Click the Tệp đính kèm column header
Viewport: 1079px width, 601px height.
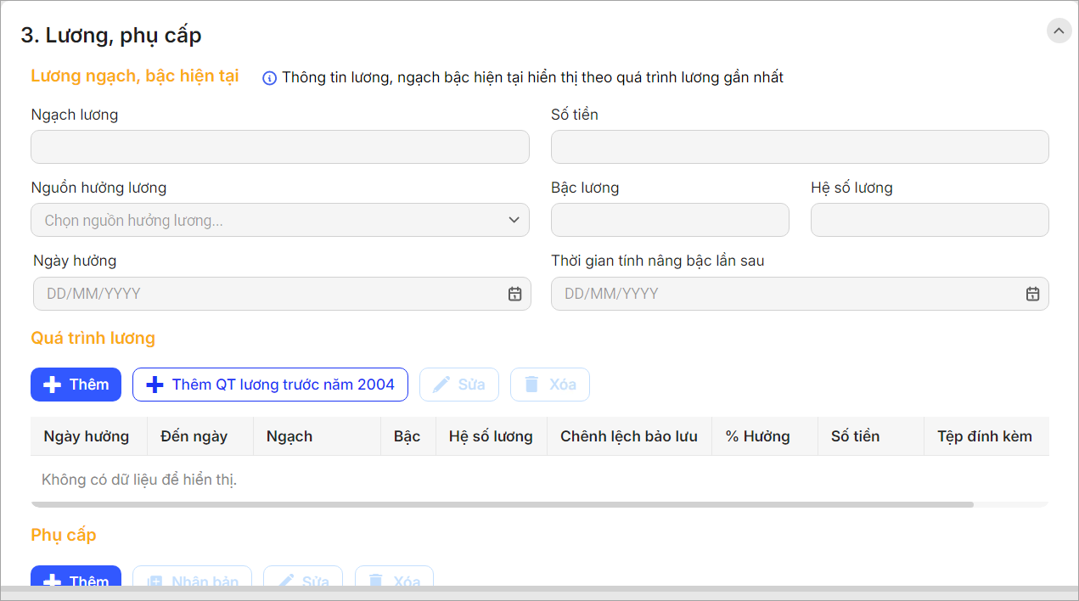(985, 436)
